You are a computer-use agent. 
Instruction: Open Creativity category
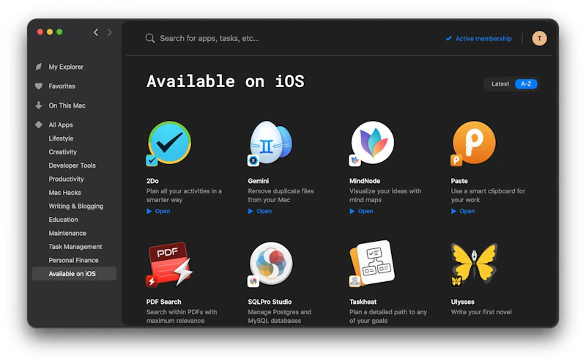coord(62,152)
